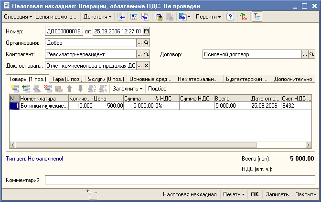Click the find-in-list toolbar icon
This screenshot has height=202, width=321.
click(121, 17)
